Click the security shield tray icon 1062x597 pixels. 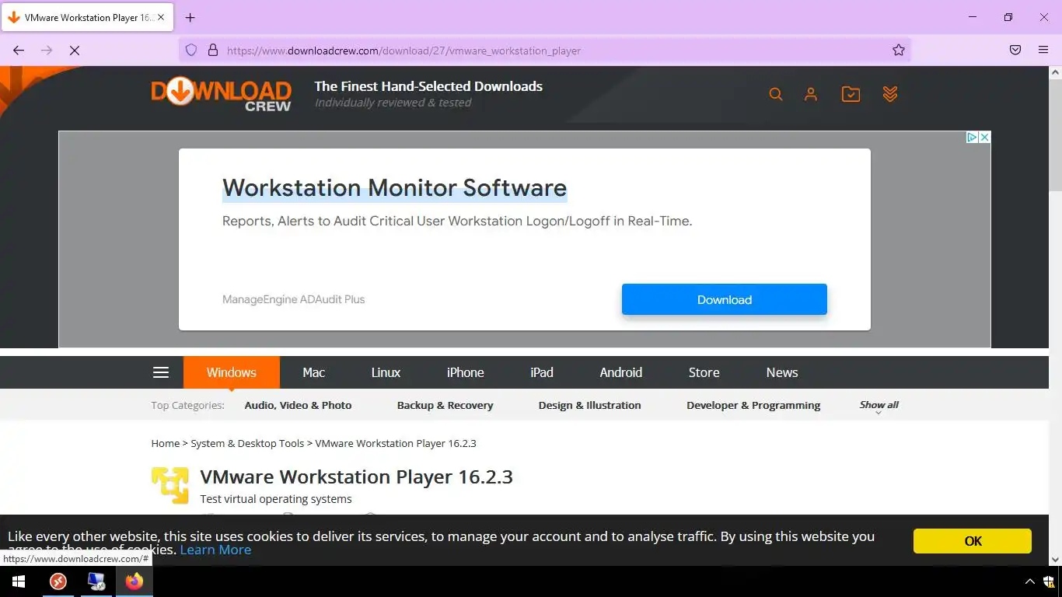point(1049,581)
